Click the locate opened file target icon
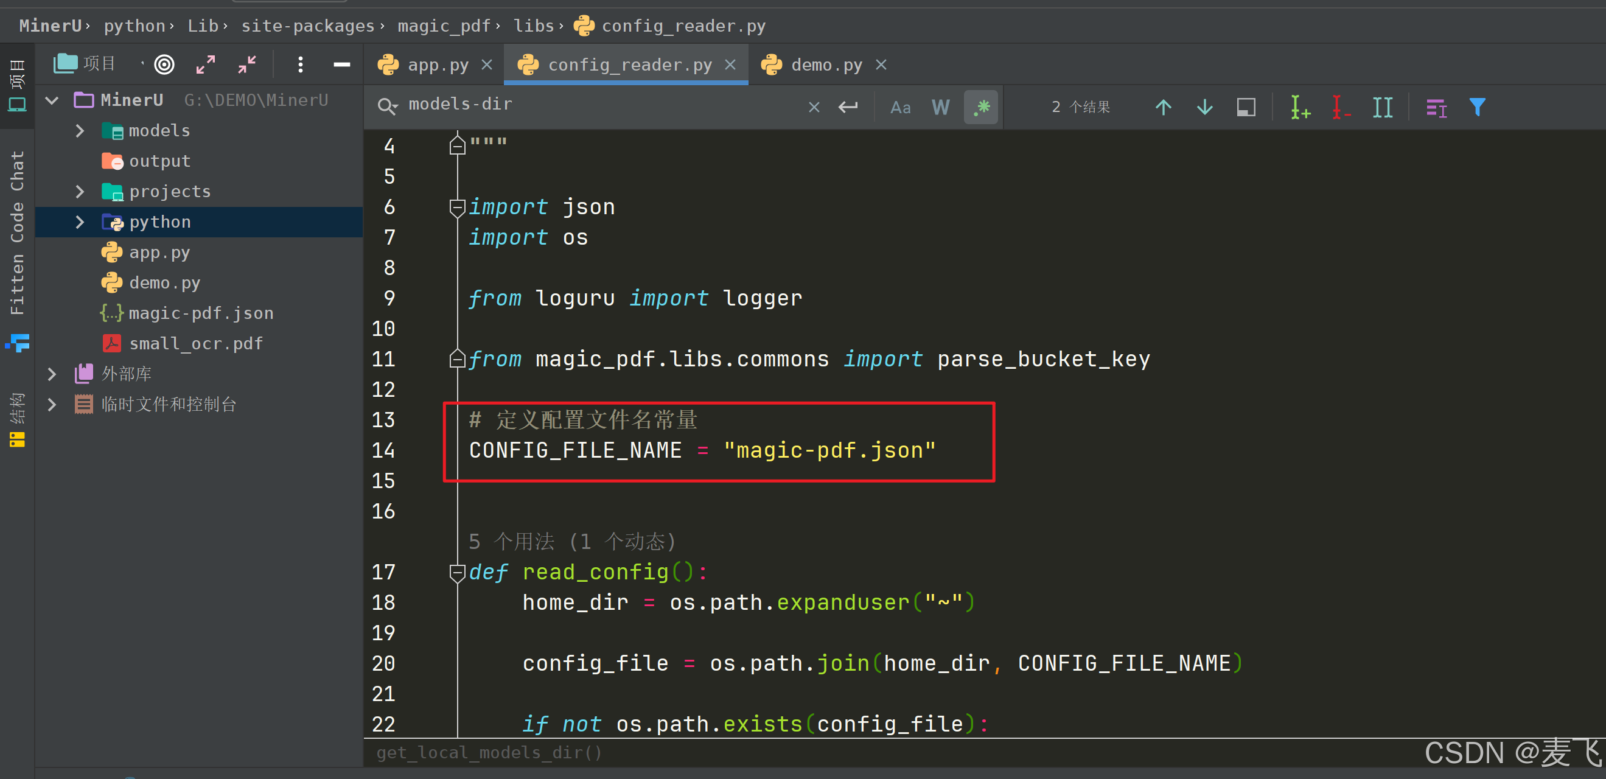The height and width of the screenshot is (779, 1606). click(x=164, y=65)
